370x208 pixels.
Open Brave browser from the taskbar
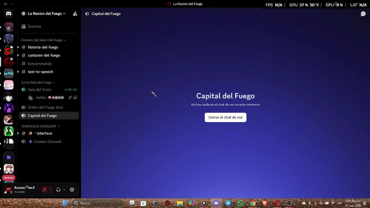coord(265,203)
